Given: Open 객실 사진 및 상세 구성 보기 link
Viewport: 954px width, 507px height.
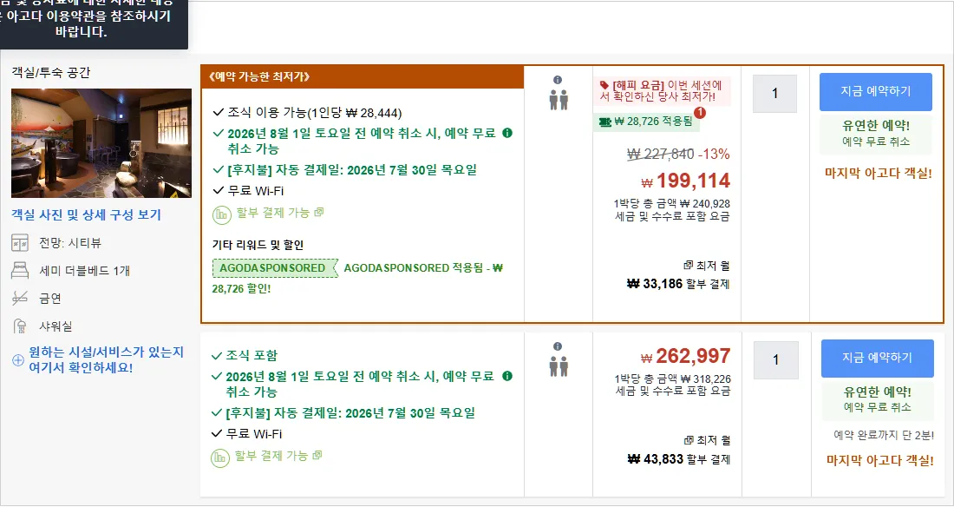Looking at the screenshot, I should [x=86, y=215].
